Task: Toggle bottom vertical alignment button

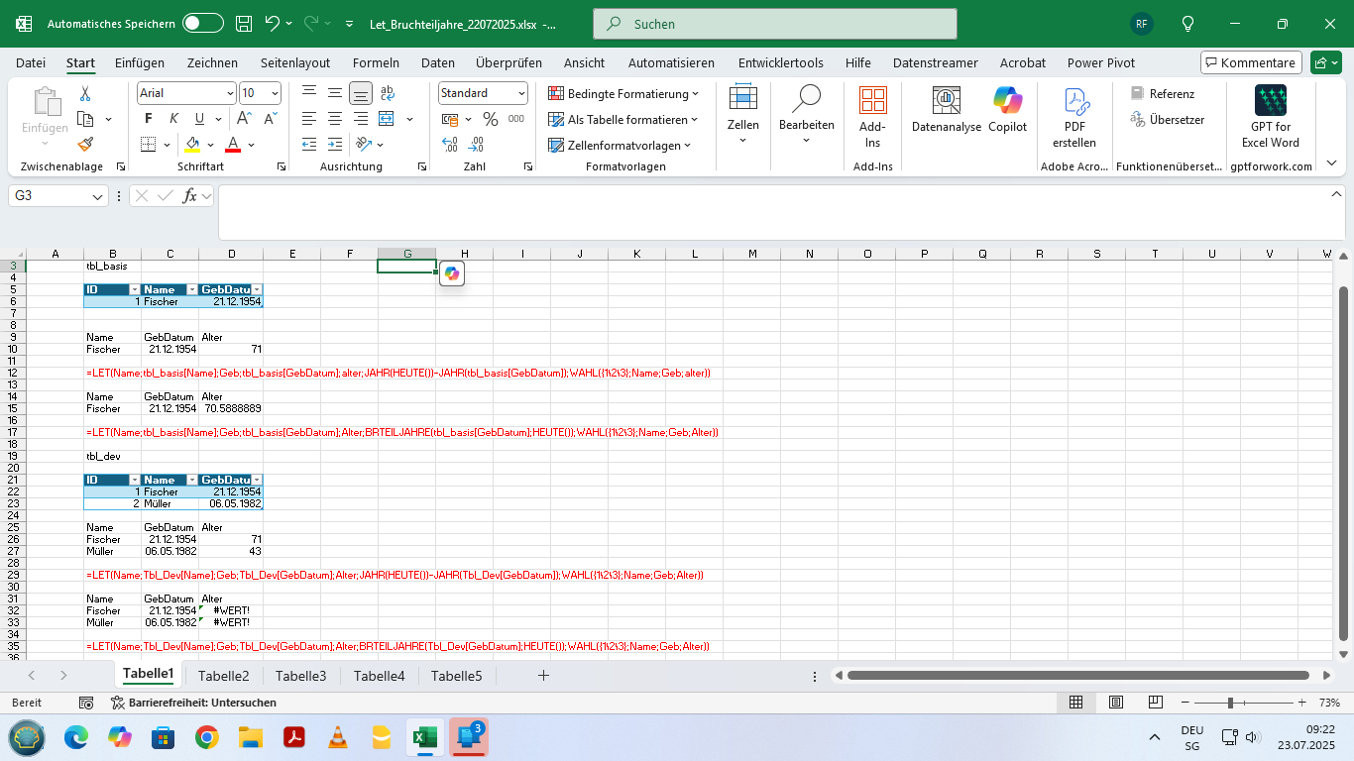Action: (361, 93)
